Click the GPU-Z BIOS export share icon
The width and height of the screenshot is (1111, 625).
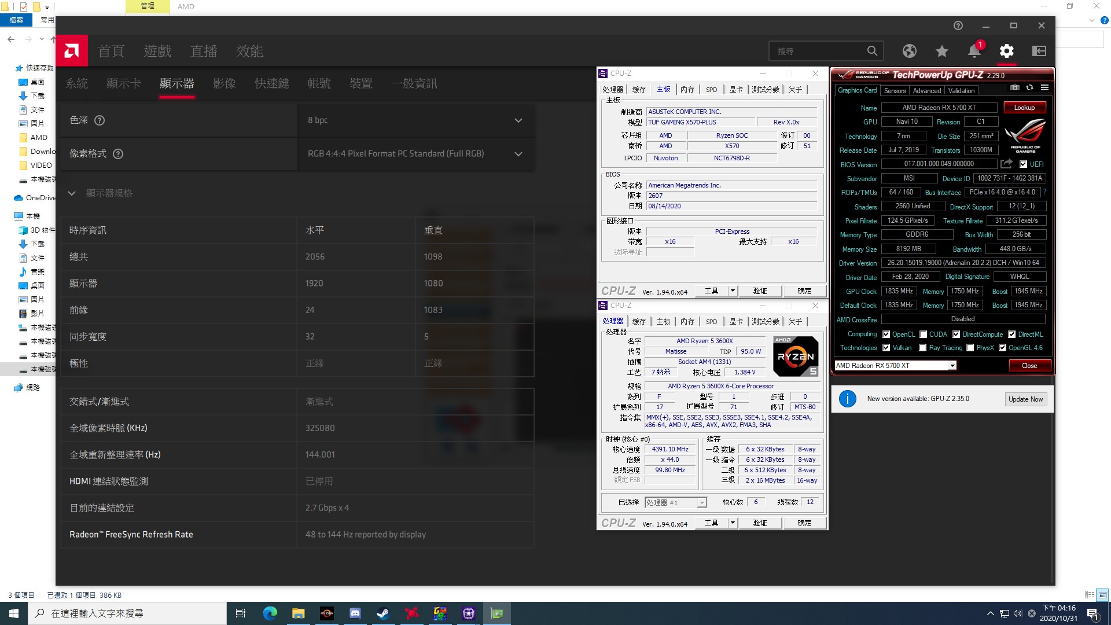[1006, 164]
